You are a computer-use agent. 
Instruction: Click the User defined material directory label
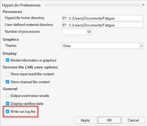pos(29,25)
